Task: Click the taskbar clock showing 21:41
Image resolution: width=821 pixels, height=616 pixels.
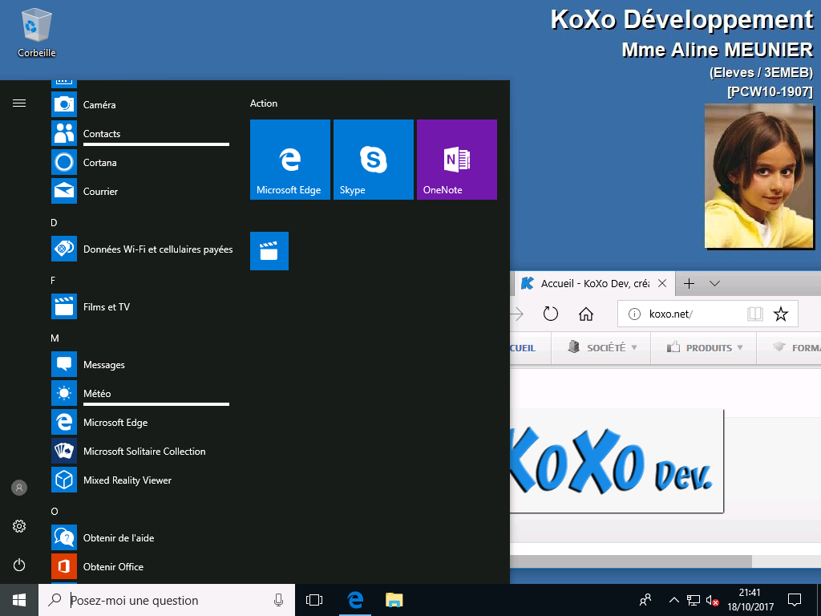Action: (x=750, y=600)
